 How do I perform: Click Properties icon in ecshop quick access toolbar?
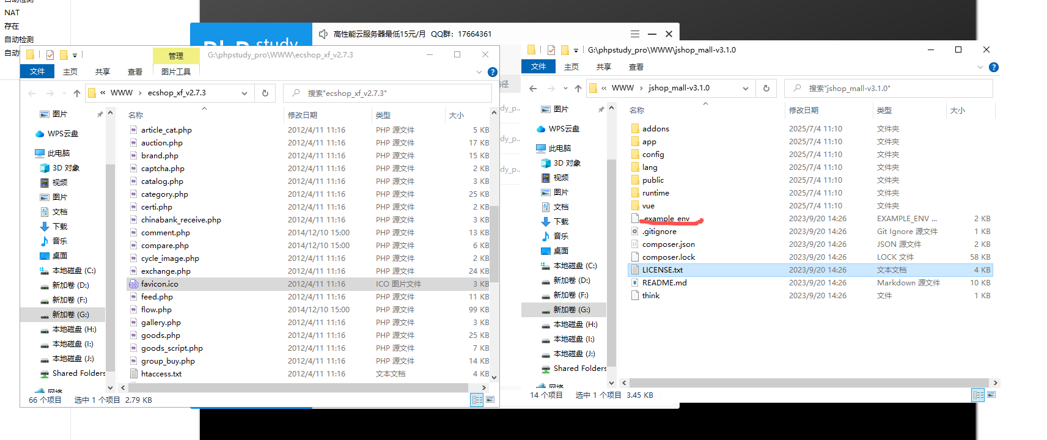click(x=50, y=55)
